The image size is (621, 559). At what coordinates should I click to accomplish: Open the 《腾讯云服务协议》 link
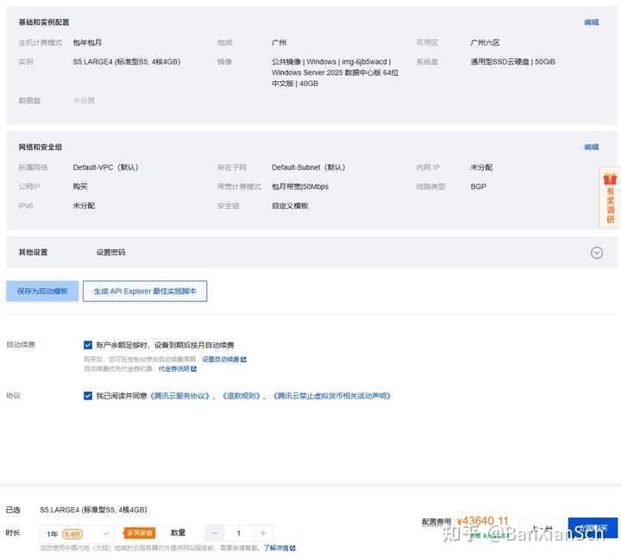(x=179, y=396)
